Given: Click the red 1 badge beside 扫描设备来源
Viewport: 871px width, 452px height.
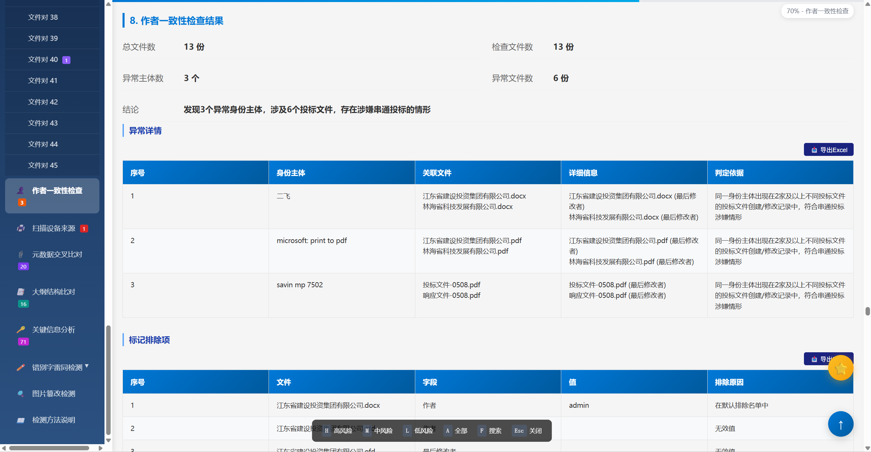Looking at the screenshot, I should point(84,229).
